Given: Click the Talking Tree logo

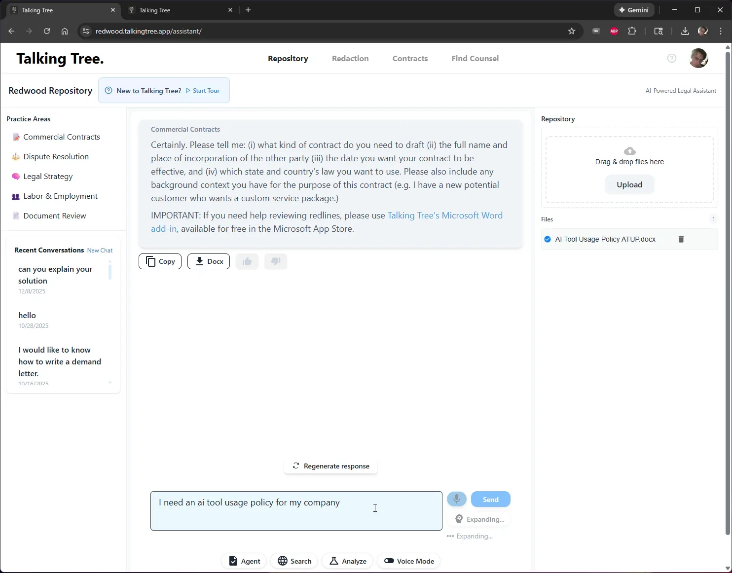Looking at the screenshot, I should coord(60,59).
